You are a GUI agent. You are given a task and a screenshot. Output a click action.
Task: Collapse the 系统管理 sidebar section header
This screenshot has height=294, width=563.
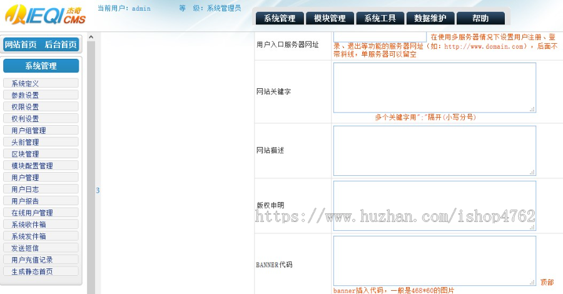pyautogui.click(x=41, y=66)
